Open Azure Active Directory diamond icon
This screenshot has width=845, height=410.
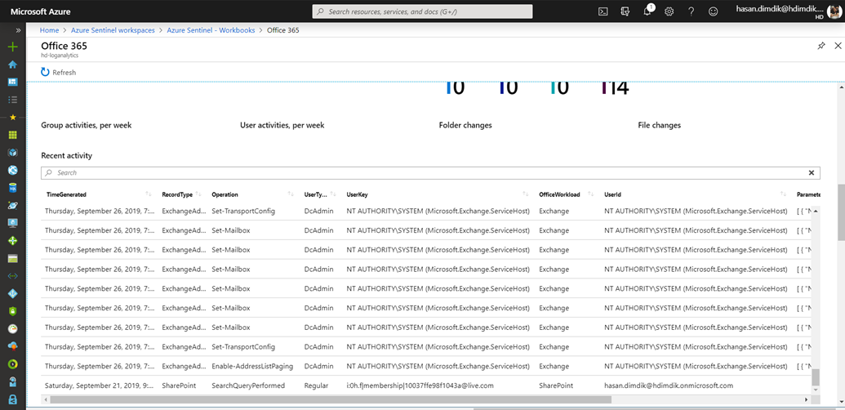(x=13, y=294)
